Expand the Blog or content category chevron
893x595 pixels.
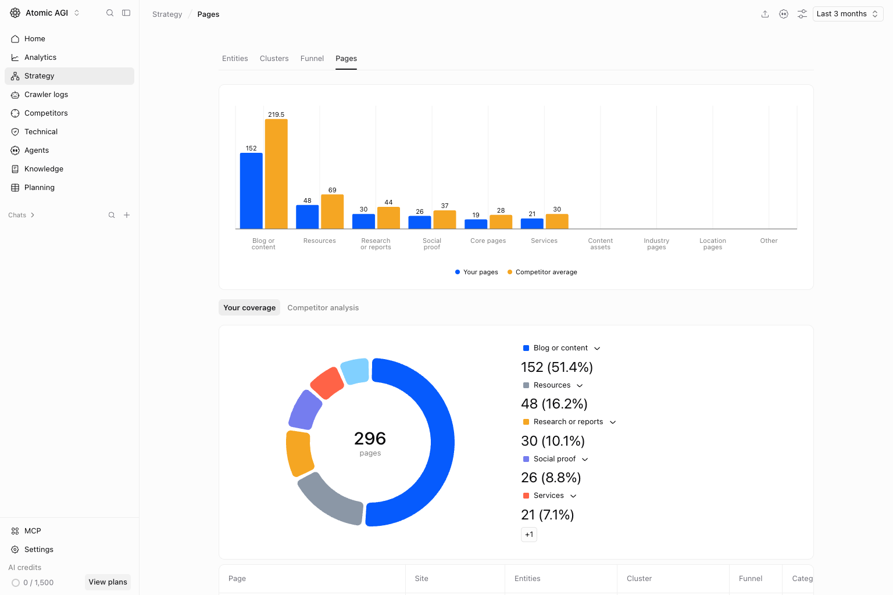597,348
